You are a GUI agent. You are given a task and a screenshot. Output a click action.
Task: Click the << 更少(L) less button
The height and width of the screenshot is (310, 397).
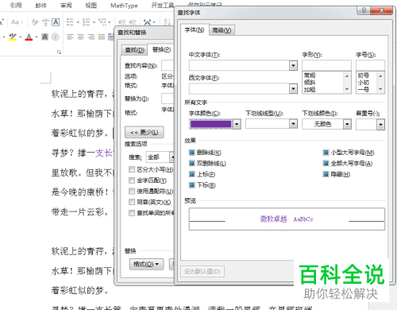pyautogui.click(x=145, y=132)
